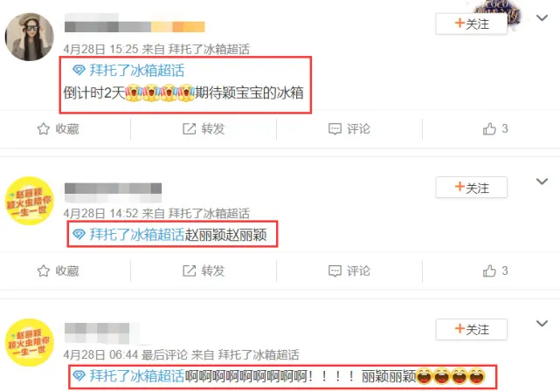Expand the chevron menu on first post
Screen dimensions: 560x391
point(543,17)
